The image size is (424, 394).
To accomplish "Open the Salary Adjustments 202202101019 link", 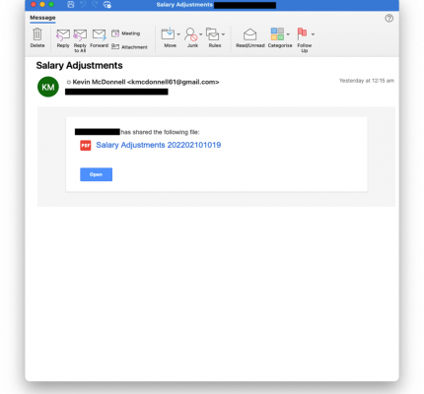I will coord(158,145).
